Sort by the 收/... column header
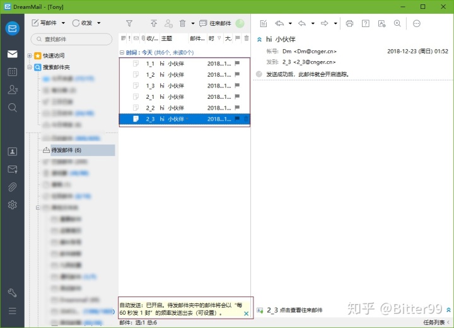 pyautogui.click(x=153, y=38)
